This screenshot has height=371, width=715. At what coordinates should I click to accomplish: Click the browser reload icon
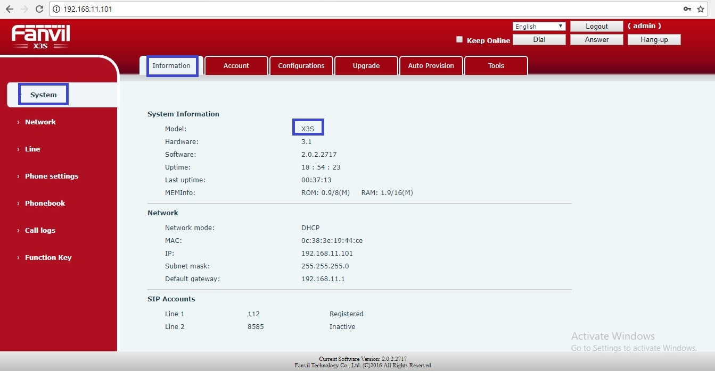click(39, 9)
